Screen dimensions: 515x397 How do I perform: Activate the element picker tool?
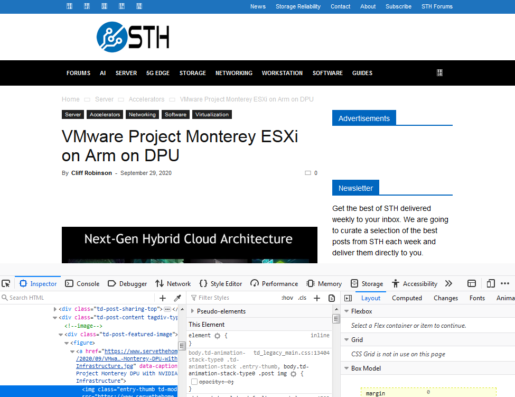click(x=6, y=284)
